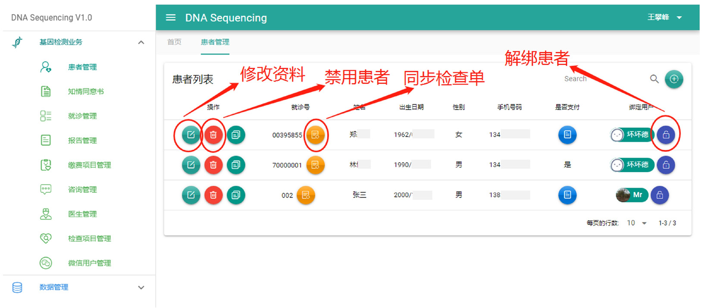The image size is (702, 308).
Task: Click edit icon for patient 00395855
Action: [191, 135]
